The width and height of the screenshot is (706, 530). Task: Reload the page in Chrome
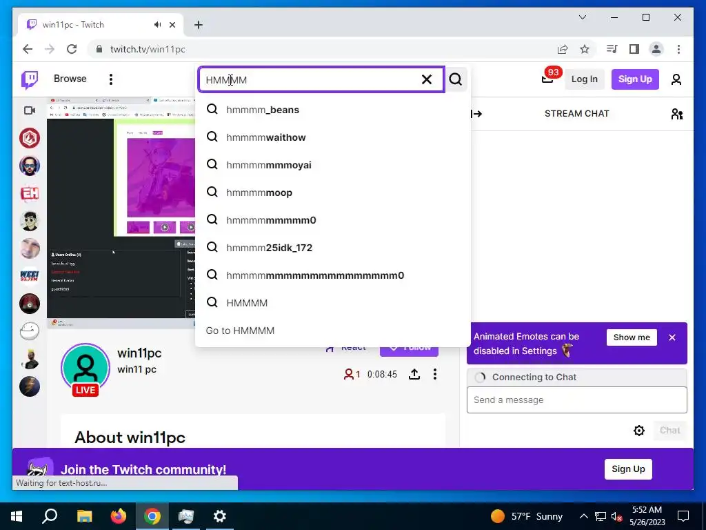coord(72,49)
